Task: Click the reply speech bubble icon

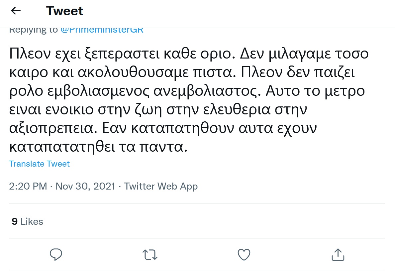Action: click(x=56, y=255)
